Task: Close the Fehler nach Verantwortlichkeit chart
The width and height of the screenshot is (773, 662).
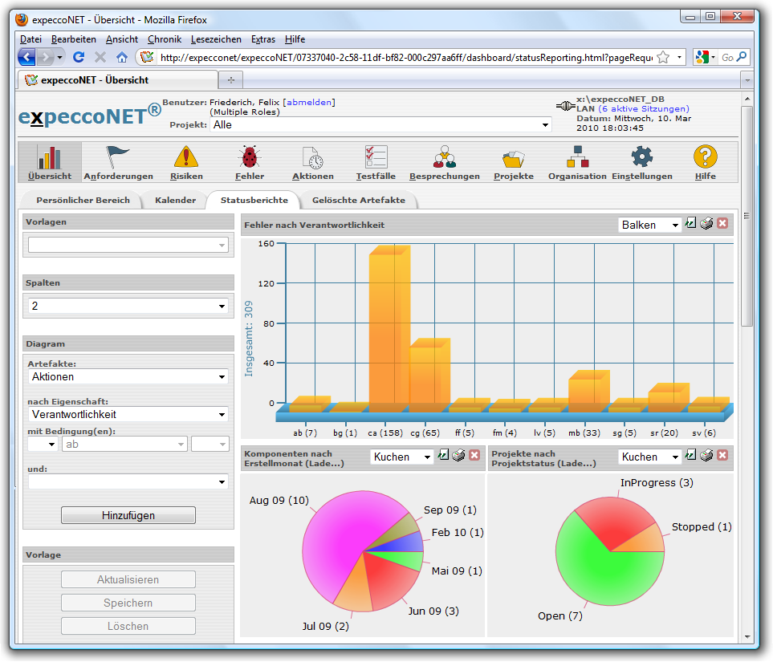Action: click(722, 224)
